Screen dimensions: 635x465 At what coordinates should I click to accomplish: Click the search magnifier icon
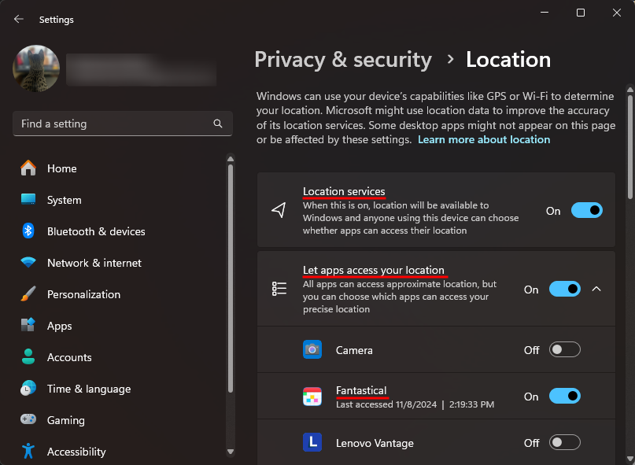[218, 124]
